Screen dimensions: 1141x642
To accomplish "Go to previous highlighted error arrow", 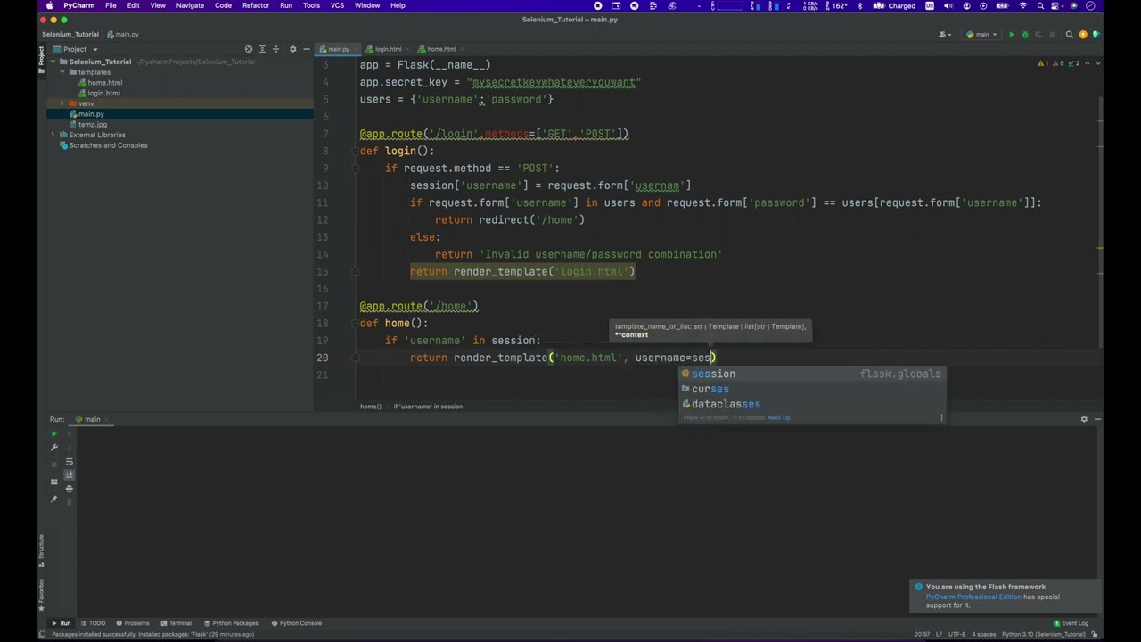I will click(1088, 63).
